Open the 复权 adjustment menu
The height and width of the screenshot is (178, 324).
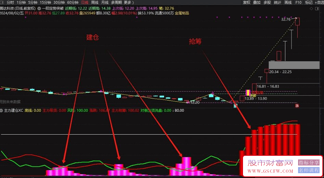pos(247,2)
